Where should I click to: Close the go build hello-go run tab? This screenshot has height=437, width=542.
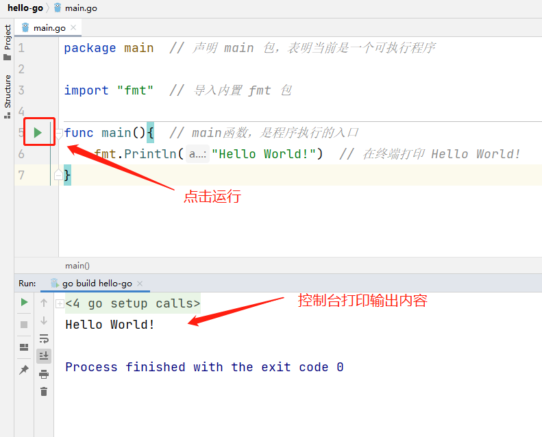140,284
